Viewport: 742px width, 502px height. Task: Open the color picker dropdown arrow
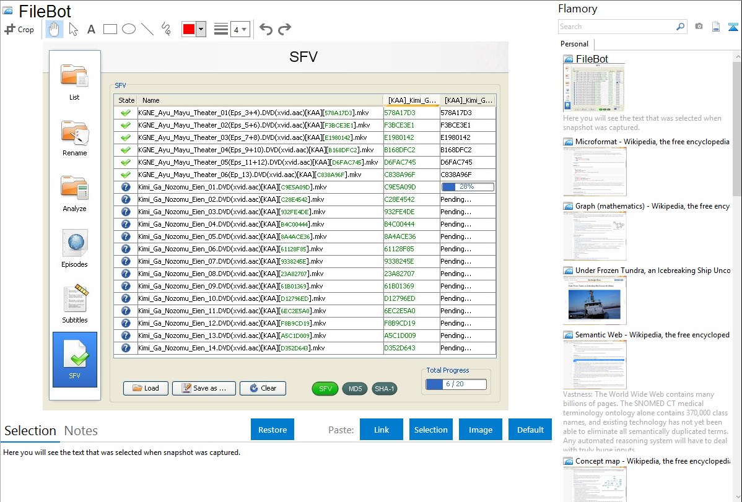point(201,29)
